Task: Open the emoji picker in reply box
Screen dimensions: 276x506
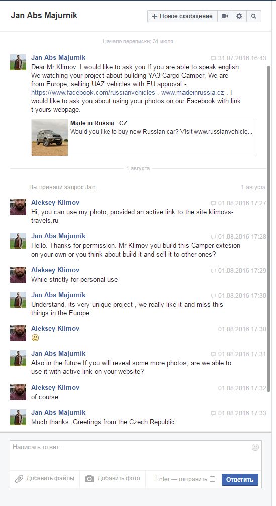Action: pyautogui.click(x=255, y=447)
